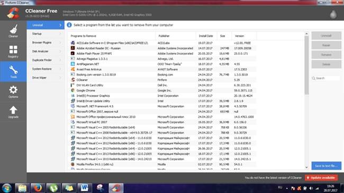This screenshot has height=193, width=344.
Task: Select Dell WLAN Card Utility row
Action: [x=162, y=85]
